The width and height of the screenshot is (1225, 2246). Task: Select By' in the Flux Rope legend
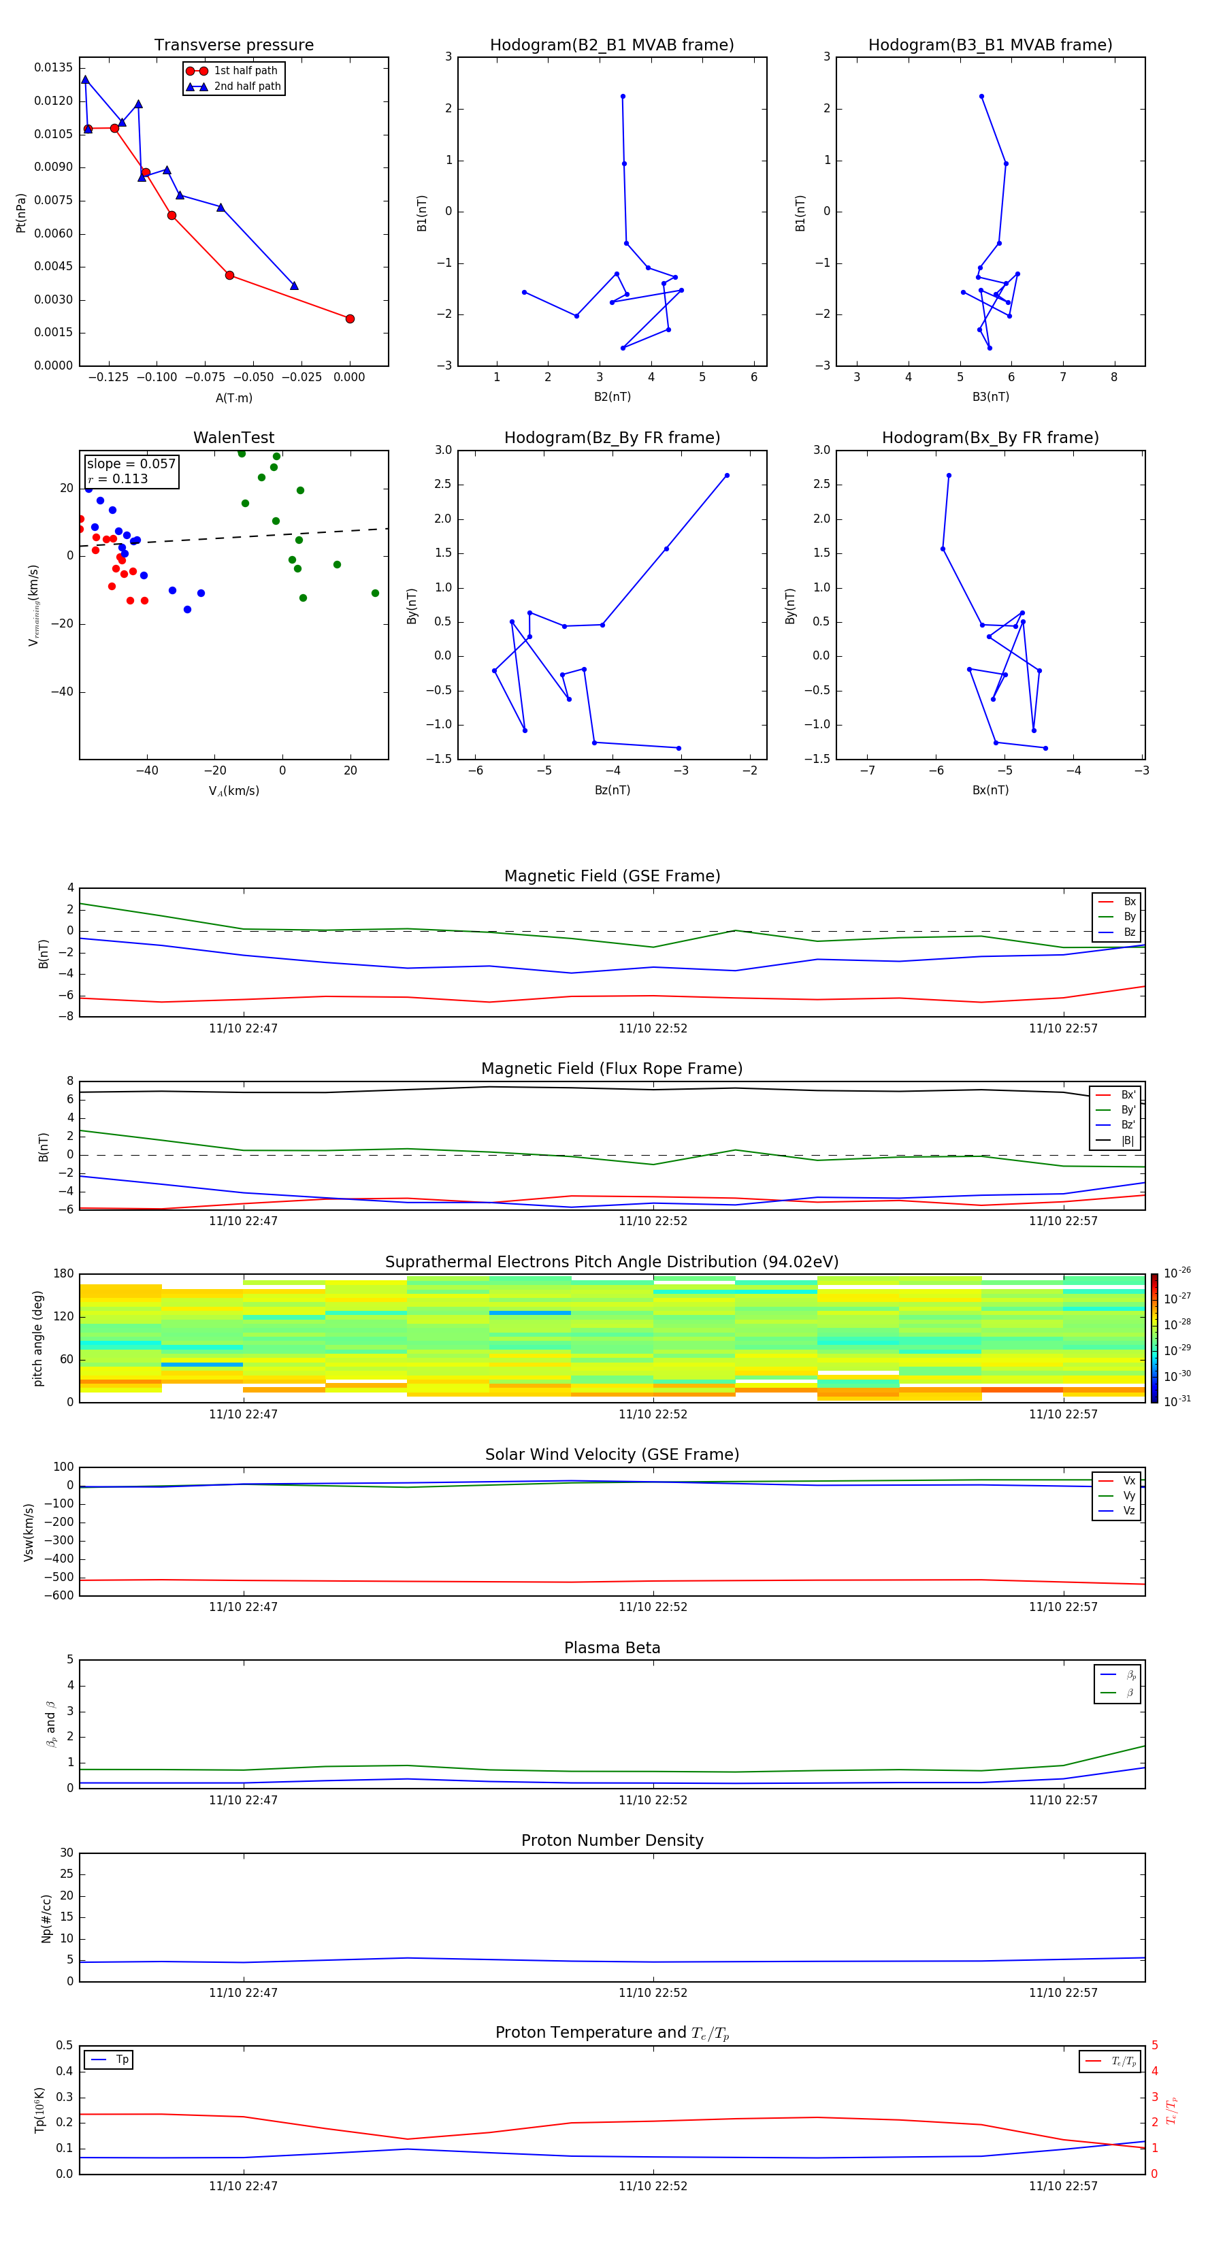pos(1116,1110)
